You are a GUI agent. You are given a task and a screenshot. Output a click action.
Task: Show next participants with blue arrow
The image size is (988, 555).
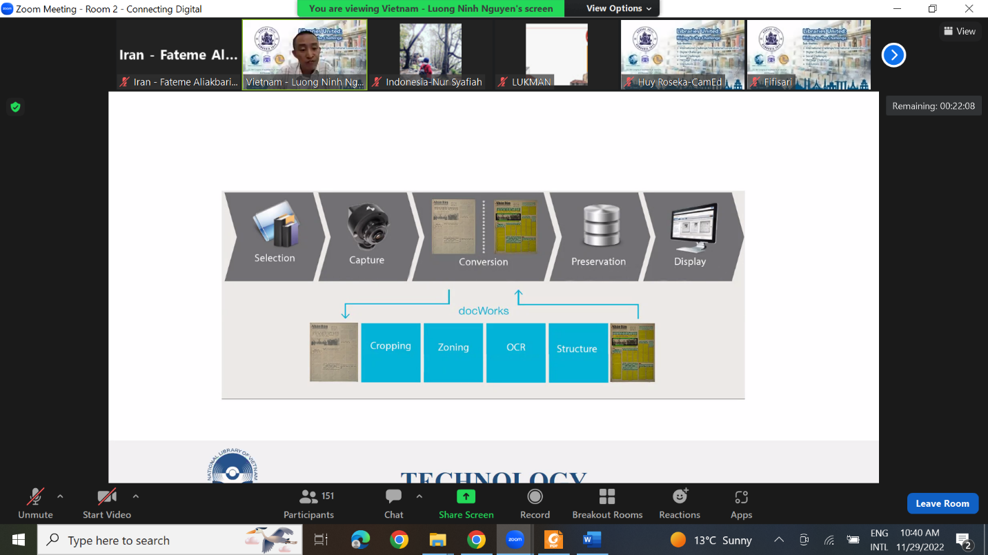point(893,54)
